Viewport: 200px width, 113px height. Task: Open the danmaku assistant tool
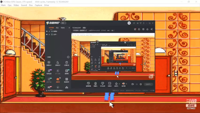point(49,64)
